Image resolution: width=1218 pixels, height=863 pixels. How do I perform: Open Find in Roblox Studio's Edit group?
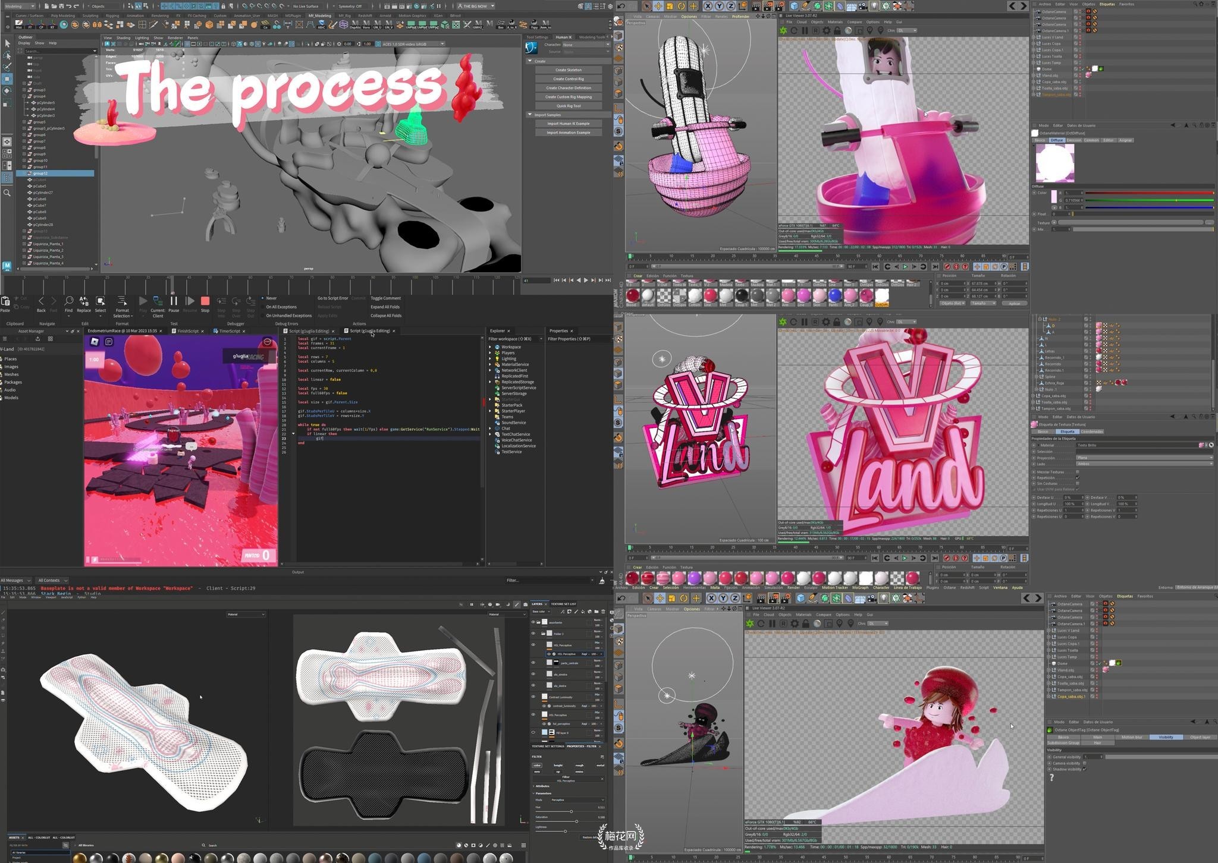click(69, 301)
